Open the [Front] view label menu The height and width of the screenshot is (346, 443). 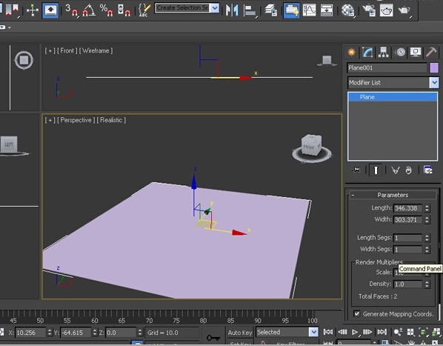point(67,51)
